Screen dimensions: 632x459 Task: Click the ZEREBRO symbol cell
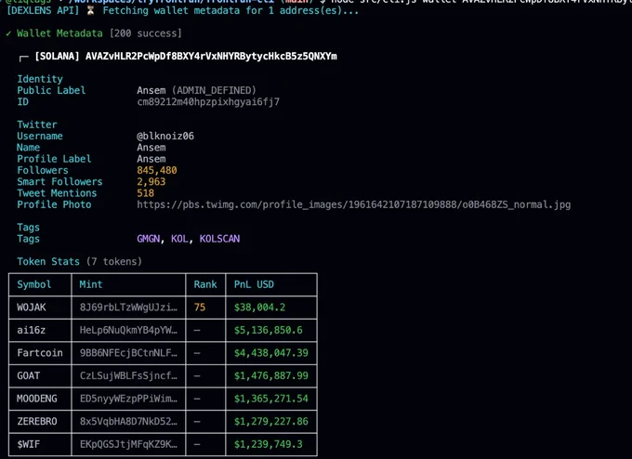click(x=36, y=422)
